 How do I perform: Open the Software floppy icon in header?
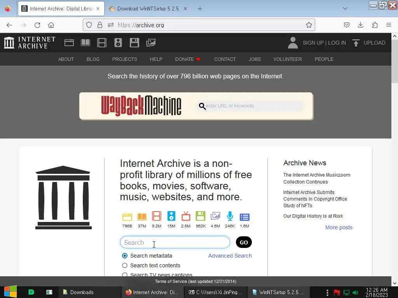[134, 43]
